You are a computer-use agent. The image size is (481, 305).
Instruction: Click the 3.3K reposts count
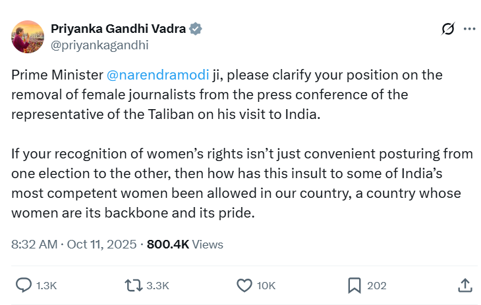tap(157, 285)
